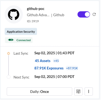Open the 87.91K Exposures link
The width and height of the screenshot is (101, 100).
pos(49,68)
